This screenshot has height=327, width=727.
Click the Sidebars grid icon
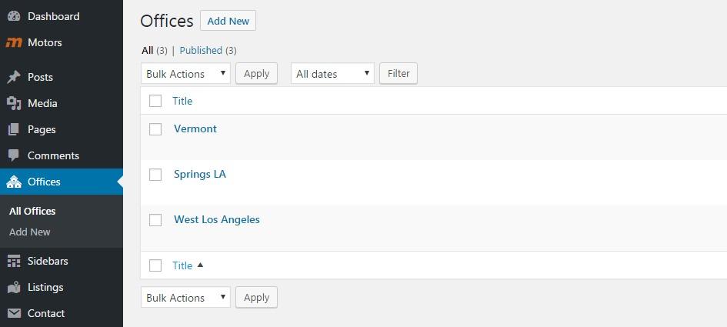[x=14, y=261]
